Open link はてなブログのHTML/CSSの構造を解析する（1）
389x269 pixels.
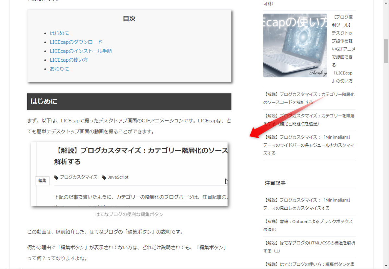point(309,247)
